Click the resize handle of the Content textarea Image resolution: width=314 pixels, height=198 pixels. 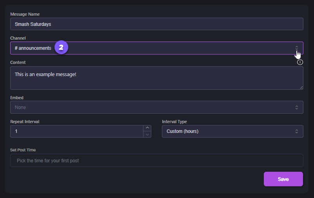301,87
